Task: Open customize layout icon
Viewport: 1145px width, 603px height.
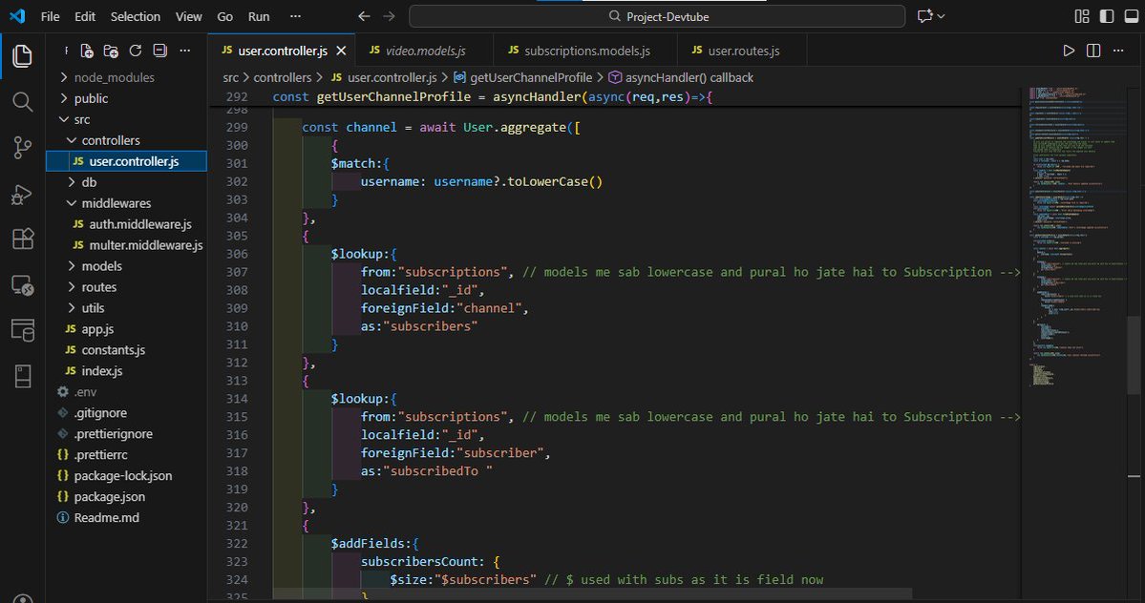Action: 1081,16
